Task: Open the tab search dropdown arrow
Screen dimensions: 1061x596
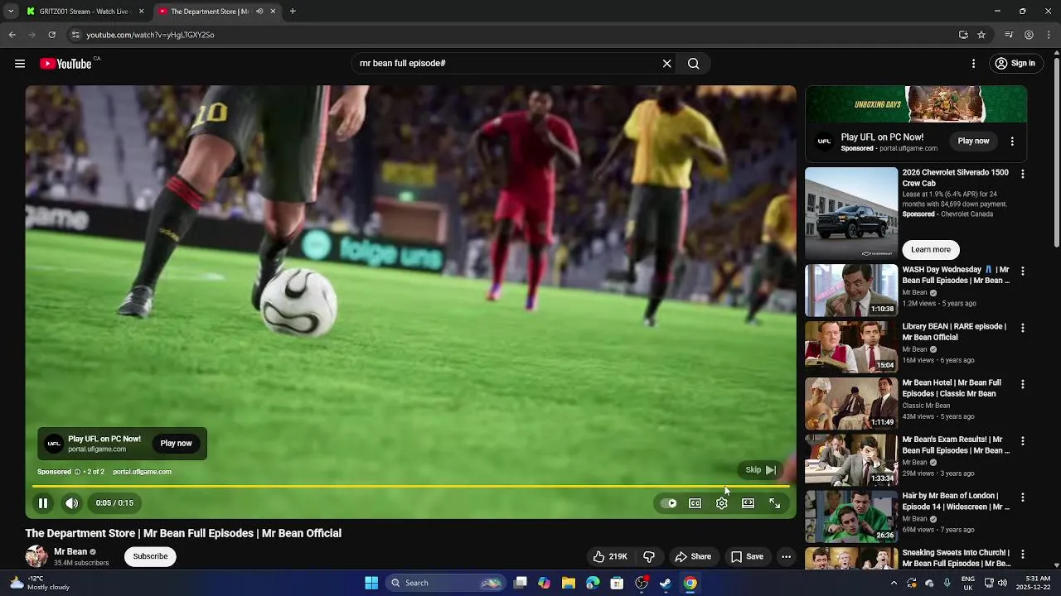Action: click(10, 12)
